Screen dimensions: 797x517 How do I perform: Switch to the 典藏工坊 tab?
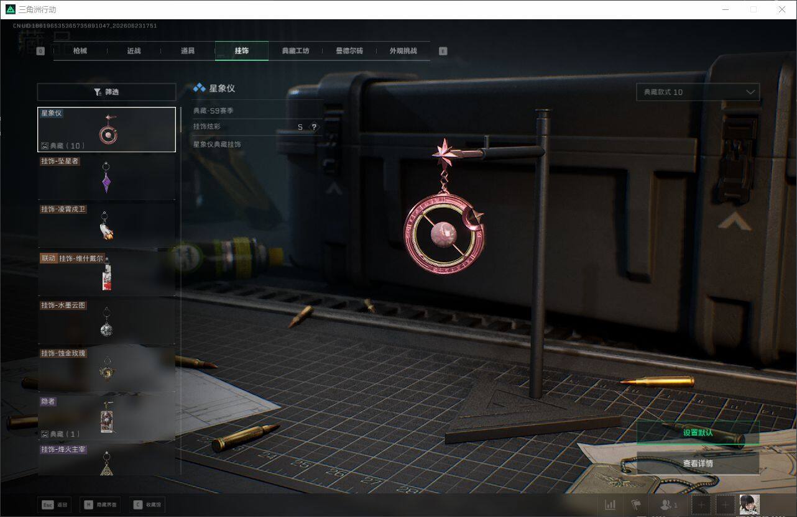295,51
